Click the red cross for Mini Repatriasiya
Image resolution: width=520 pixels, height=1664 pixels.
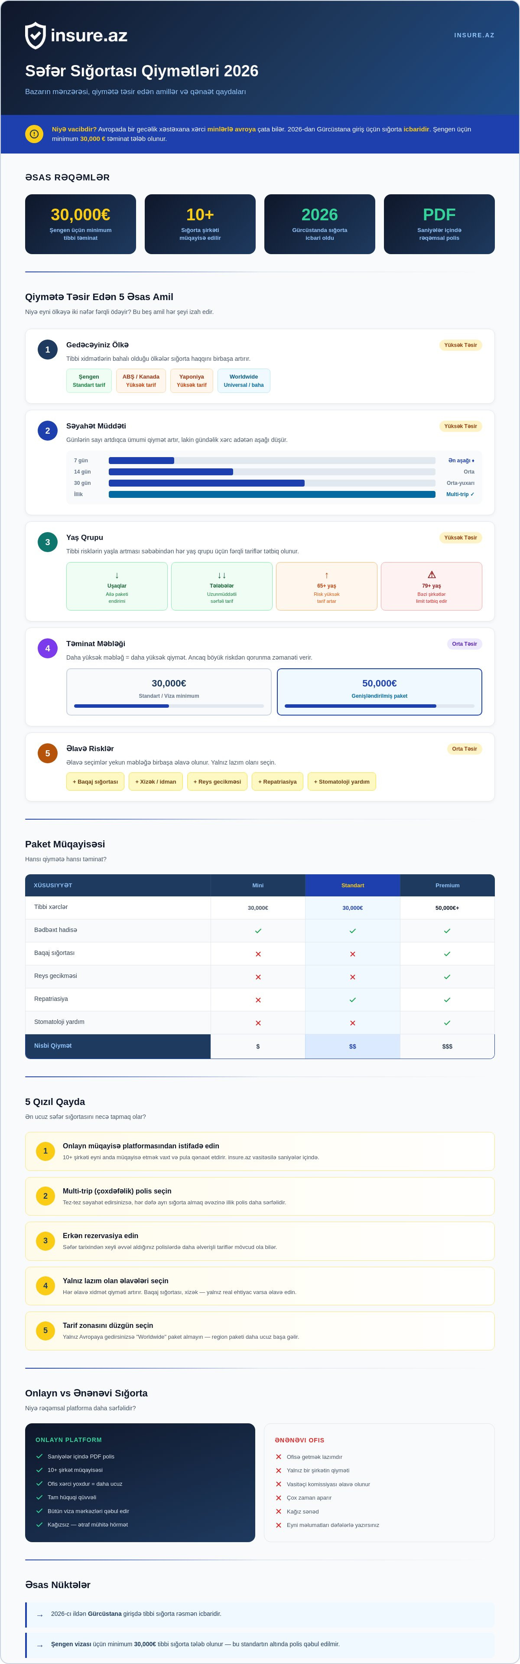[x=258, y=999]
